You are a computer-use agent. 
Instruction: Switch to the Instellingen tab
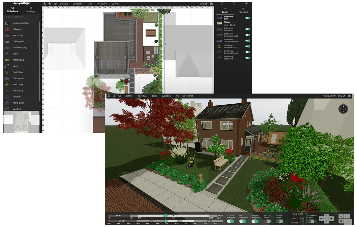coord(31,10)
